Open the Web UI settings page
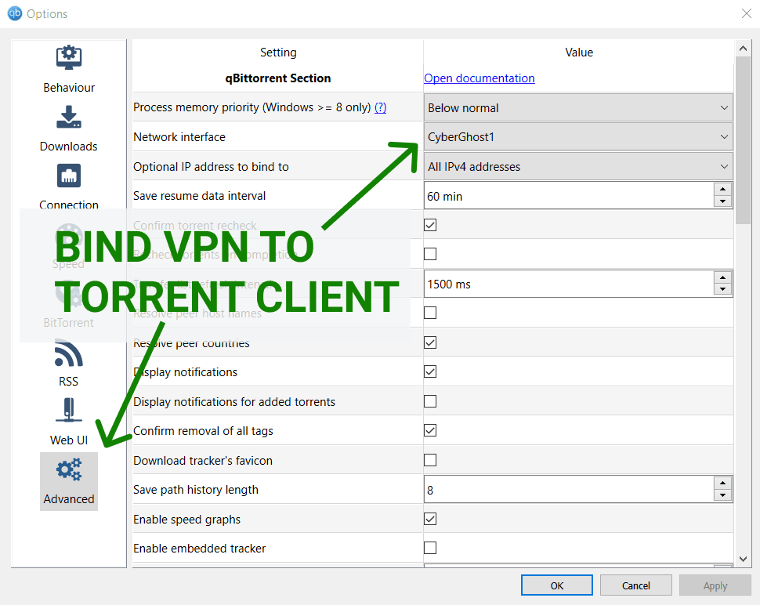 69,422
